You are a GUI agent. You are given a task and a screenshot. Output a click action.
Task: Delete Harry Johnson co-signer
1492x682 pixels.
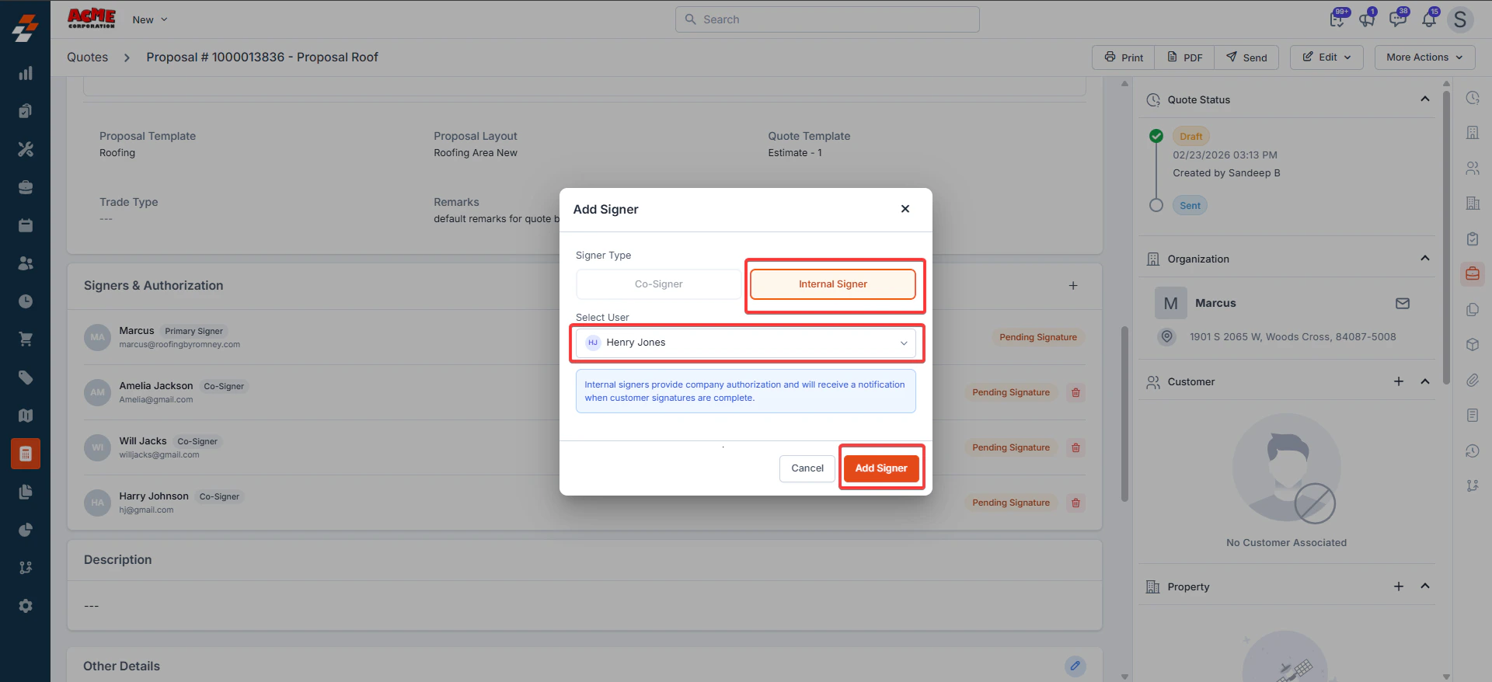[1075, 503]
